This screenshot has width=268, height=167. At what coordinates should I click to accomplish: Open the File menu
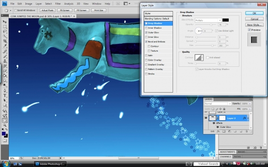(x=13, y=4)
